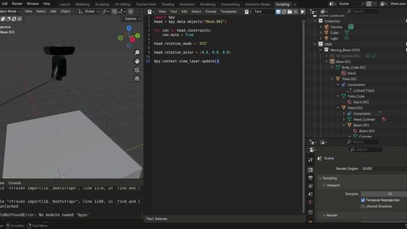The width and height of the screenshot is (407, 229).
Task: Select Head_Cylinder in the outliner
Action: coord(364,120)
